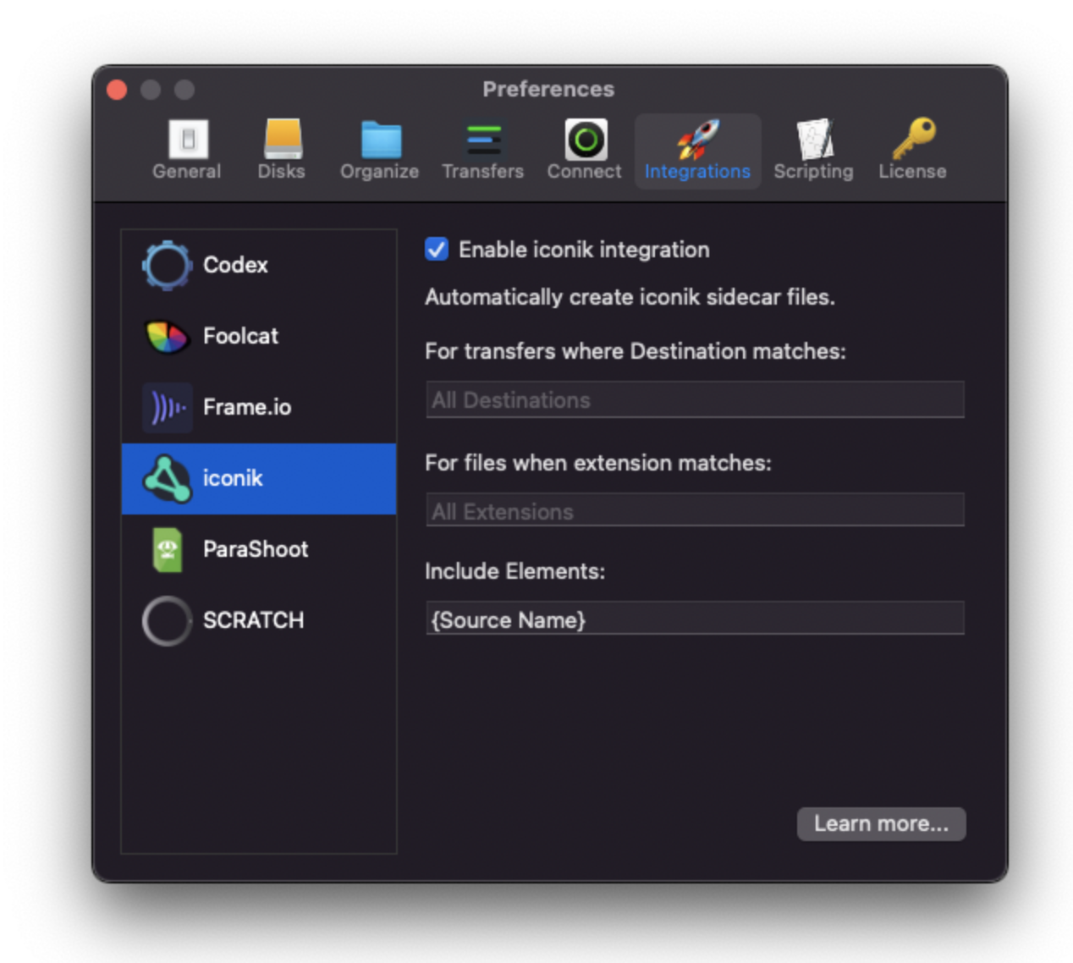Click the Include Elements field with {Source Name}
Screen dimensions: 1073x963
coord(695,619)
